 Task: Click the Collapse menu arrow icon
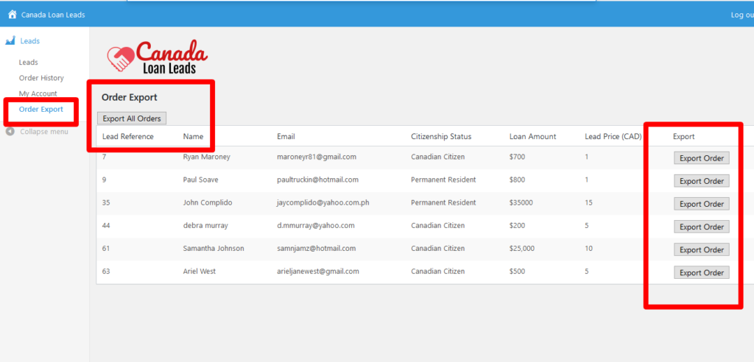[x=10, y=132]
